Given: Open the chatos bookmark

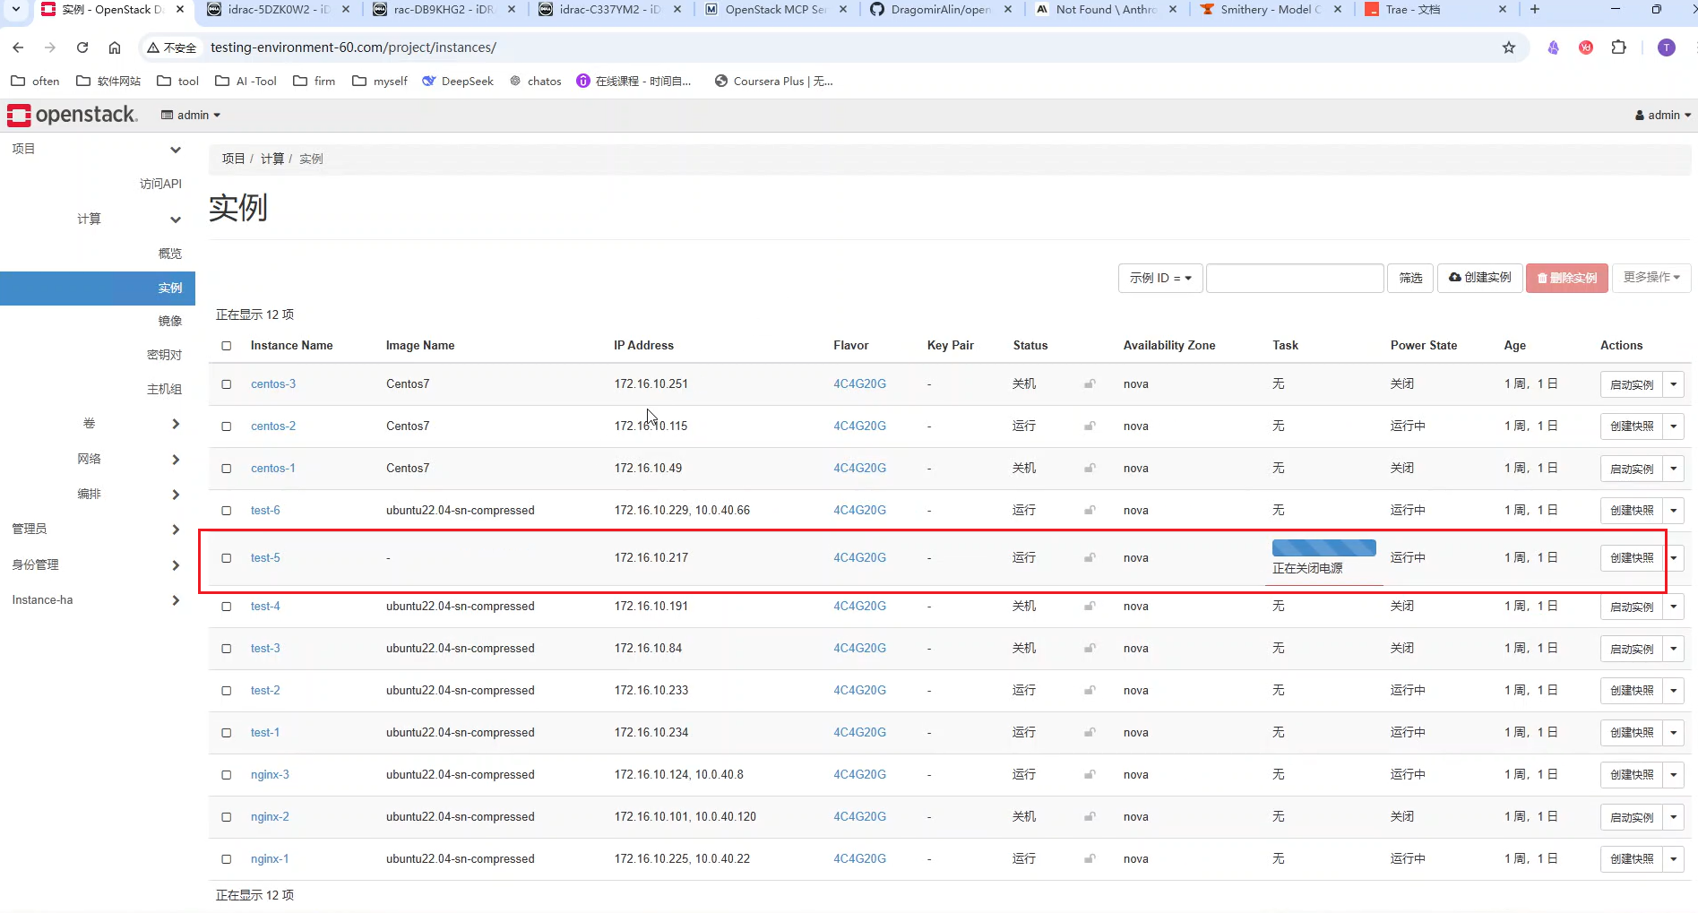Looking at the screenshot, I should click(535, 81).
